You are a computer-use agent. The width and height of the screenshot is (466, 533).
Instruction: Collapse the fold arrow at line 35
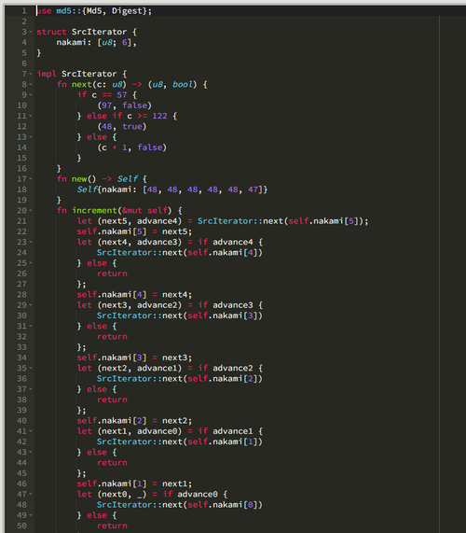click(31, 368)
